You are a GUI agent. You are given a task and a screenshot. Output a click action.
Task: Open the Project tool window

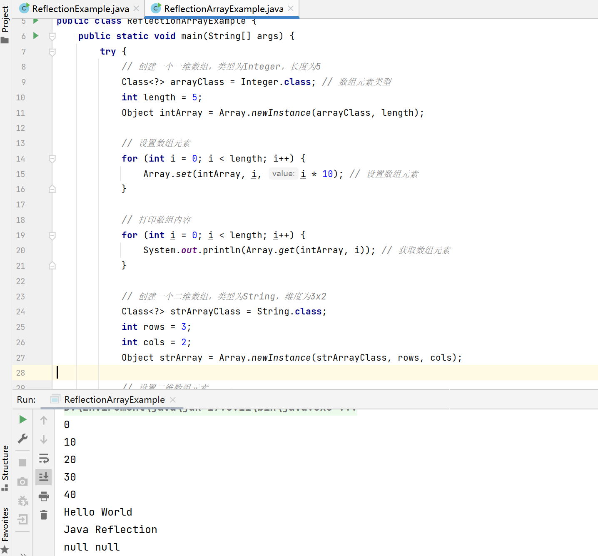[x=5, y=24]
